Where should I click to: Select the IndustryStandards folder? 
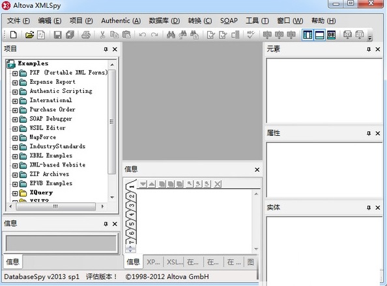57,146
